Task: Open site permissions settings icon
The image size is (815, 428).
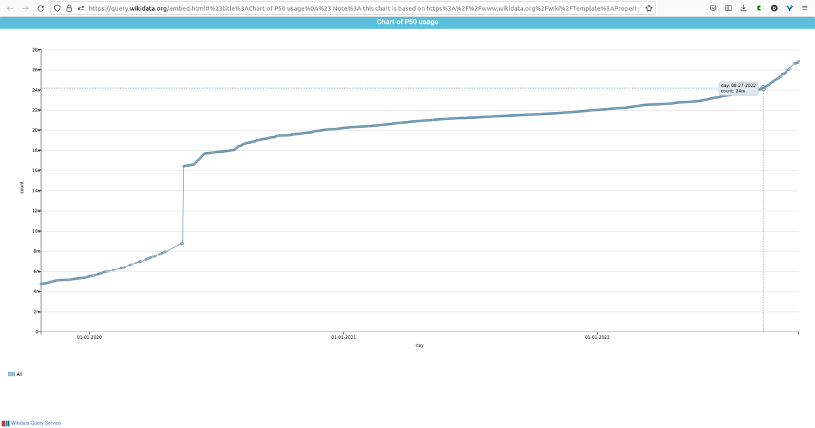Action: coord(81,8)
